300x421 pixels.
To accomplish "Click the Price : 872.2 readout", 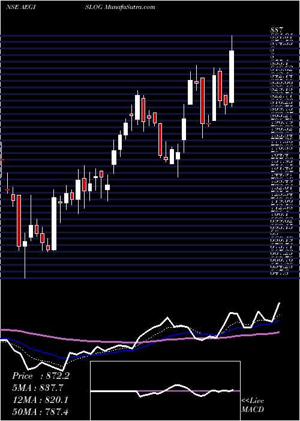I will (41, 376).
